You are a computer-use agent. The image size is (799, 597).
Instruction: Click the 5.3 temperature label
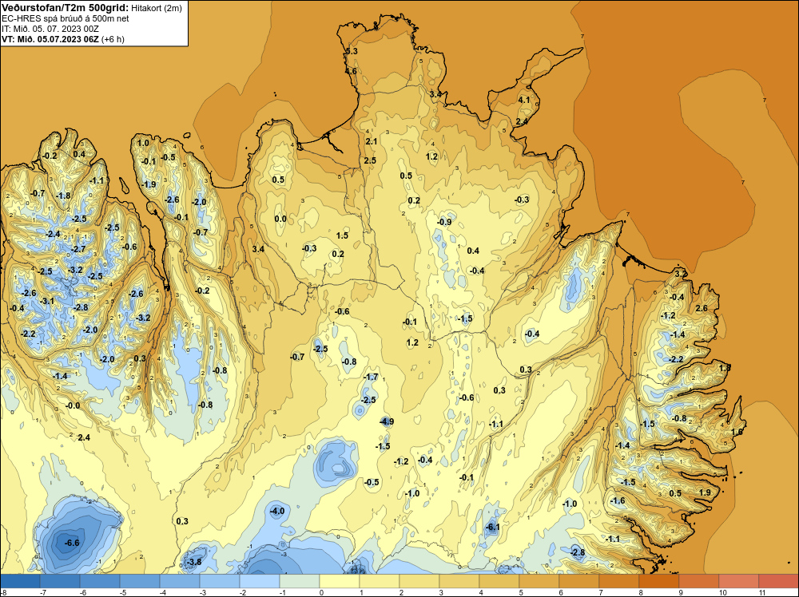point(352,51)
